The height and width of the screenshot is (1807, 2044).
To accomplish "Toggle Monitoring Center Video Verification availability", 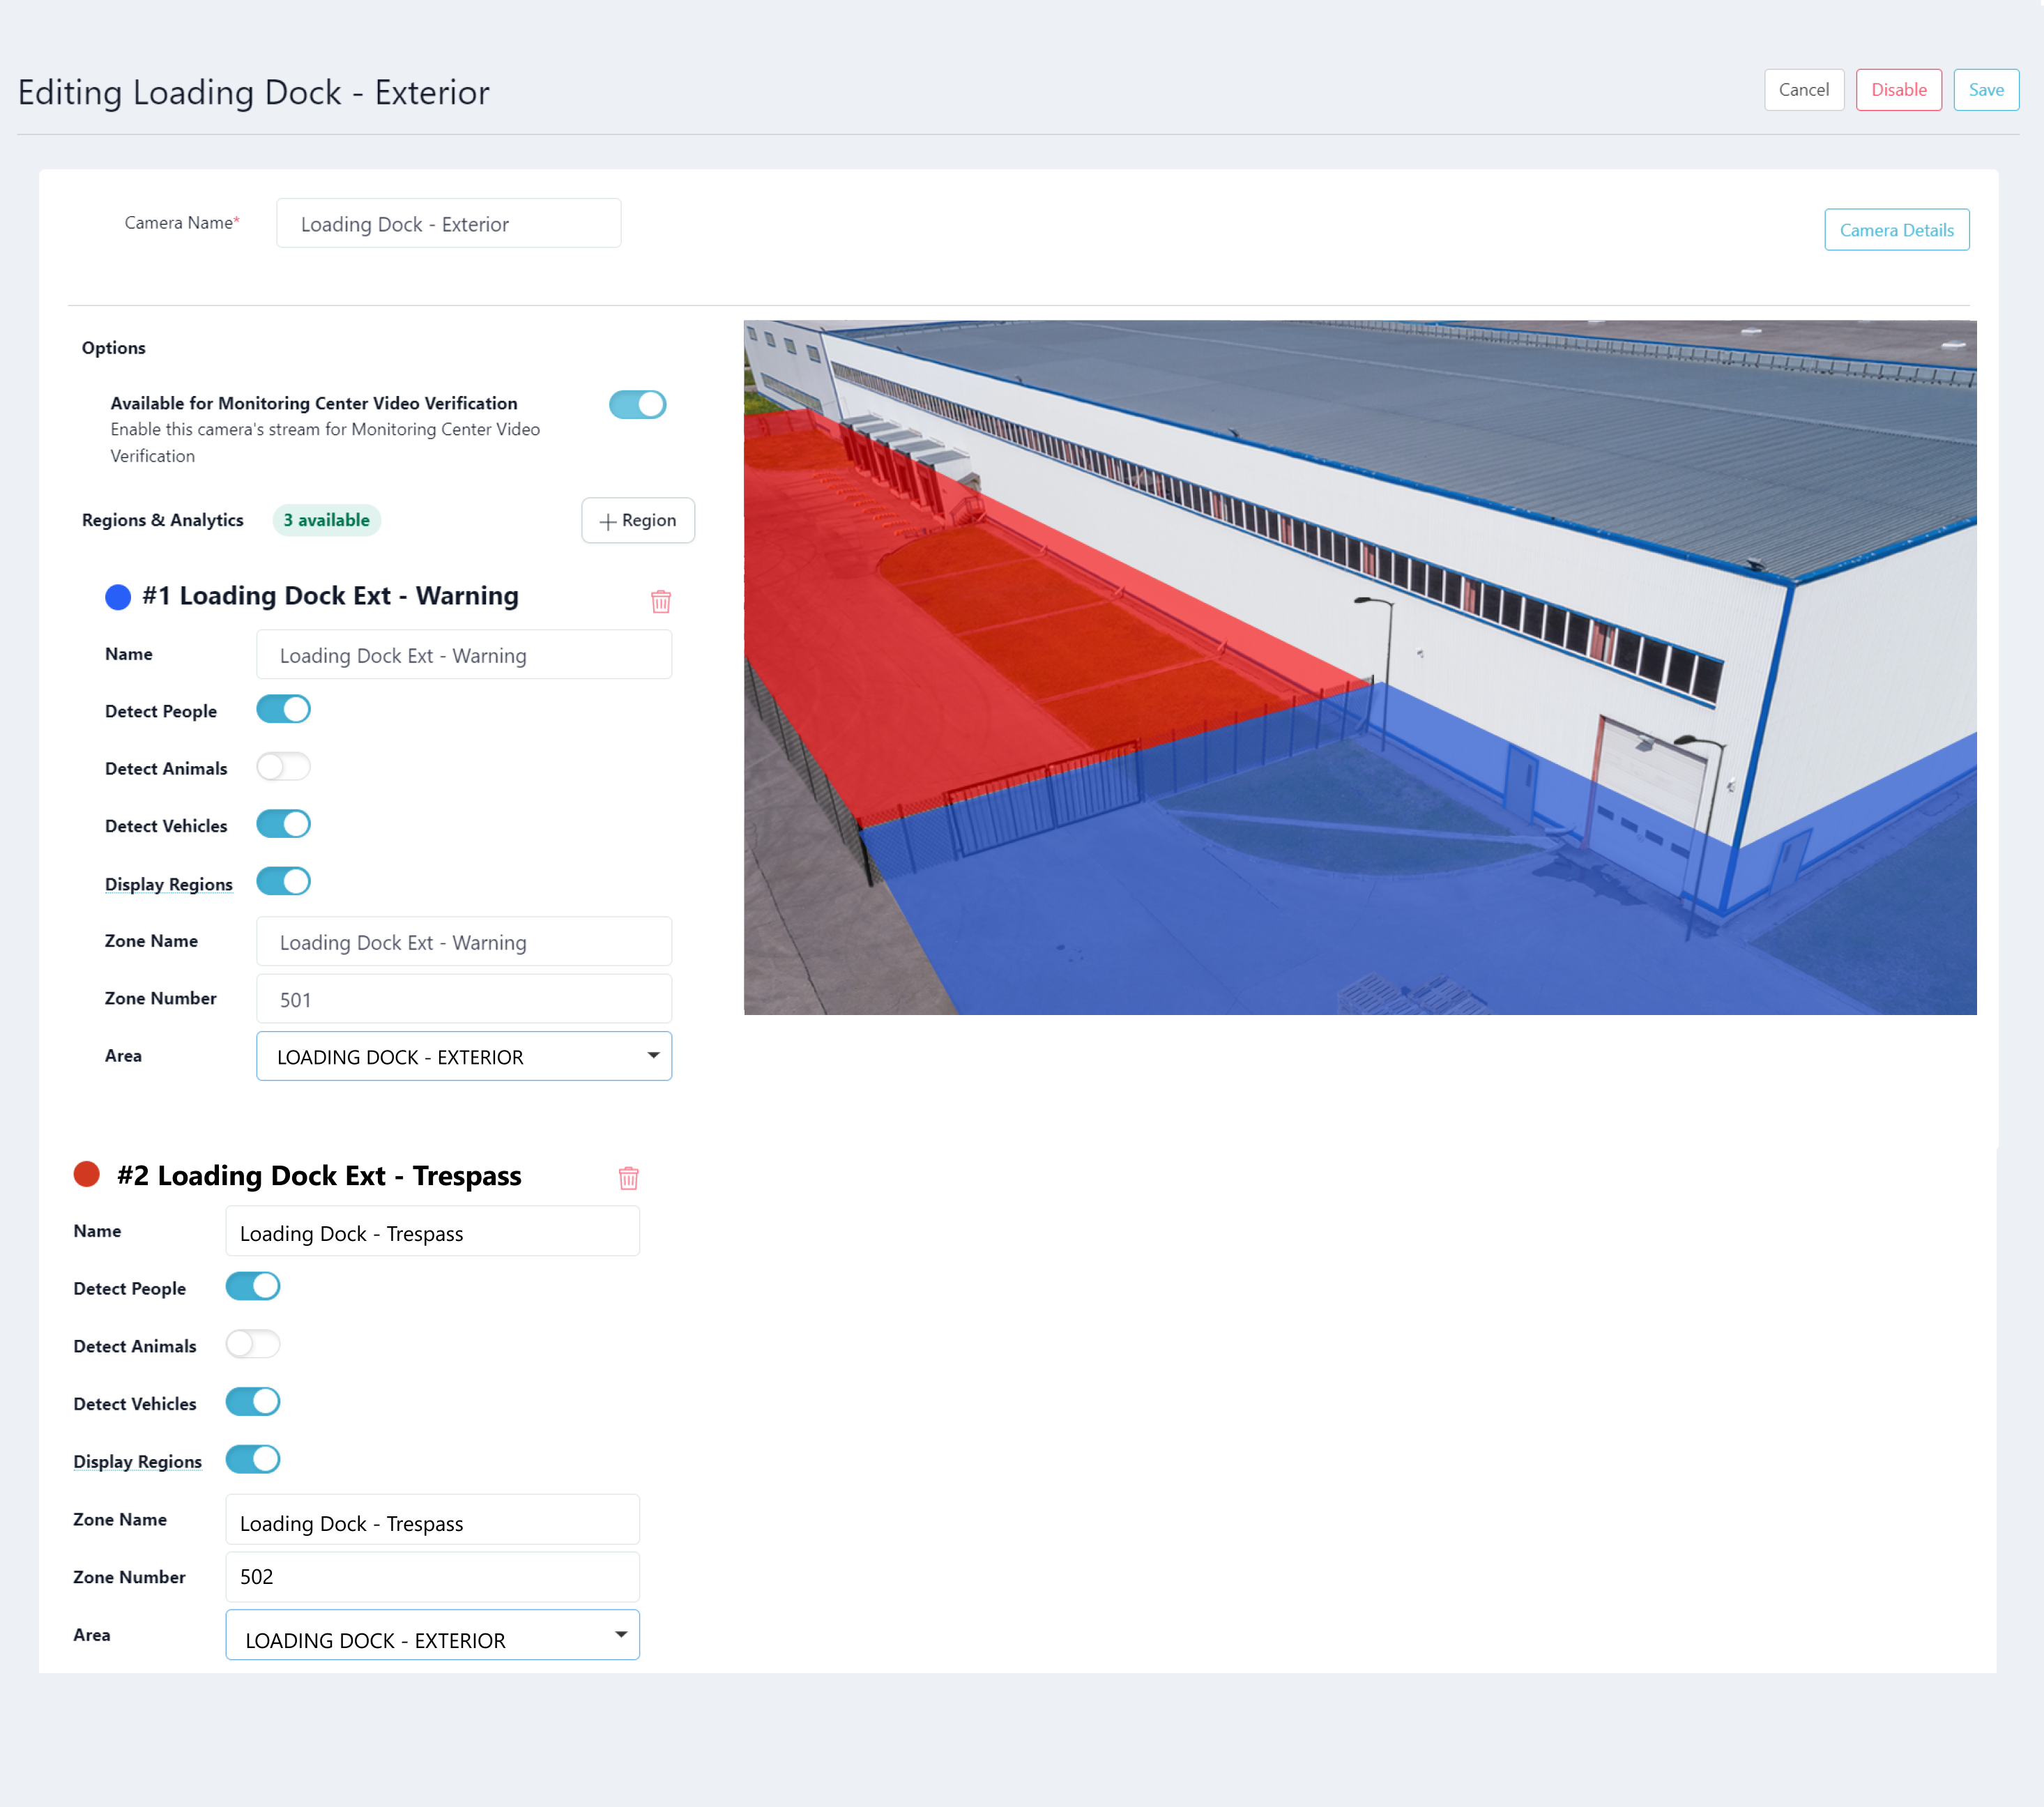I will 638,405.
